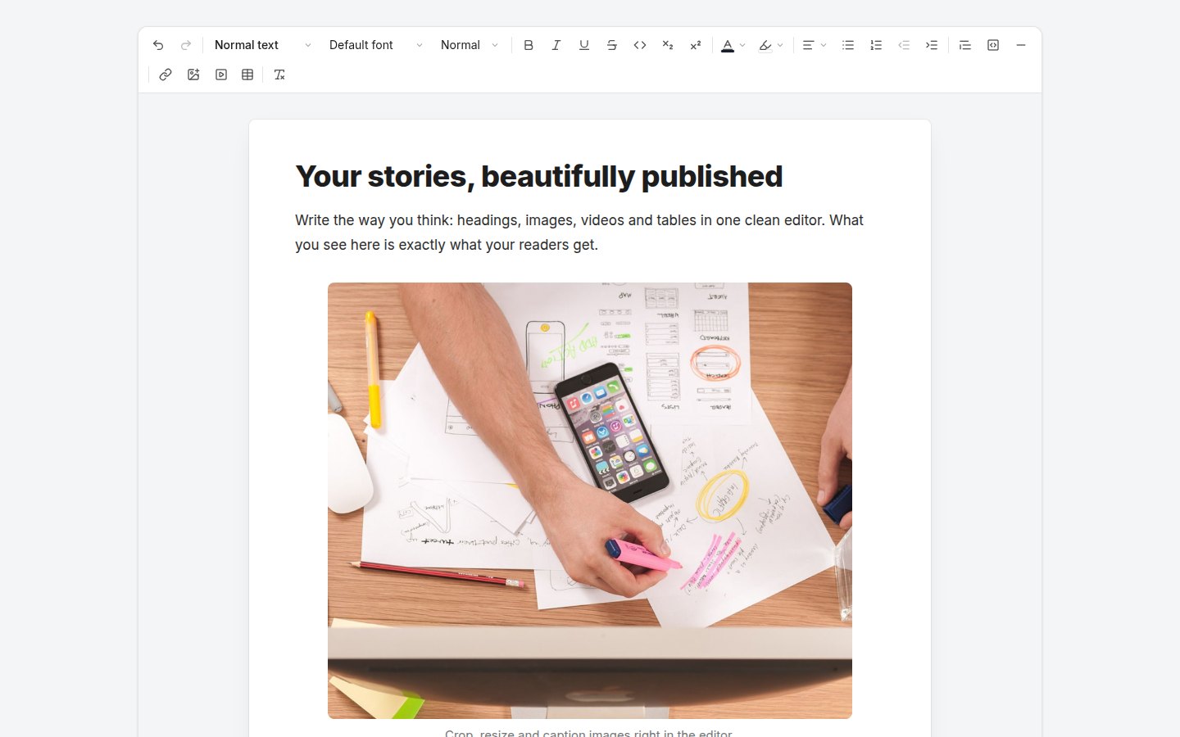Image resolution: width=1180 pixels, height=737 pixels.
Task: Insert a hyperlink
Action: point(166,75)
